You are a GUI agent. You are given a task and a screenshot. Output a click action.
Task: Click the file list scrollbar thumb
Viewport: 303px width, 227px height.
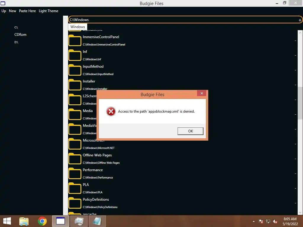[x=300, y=103]
